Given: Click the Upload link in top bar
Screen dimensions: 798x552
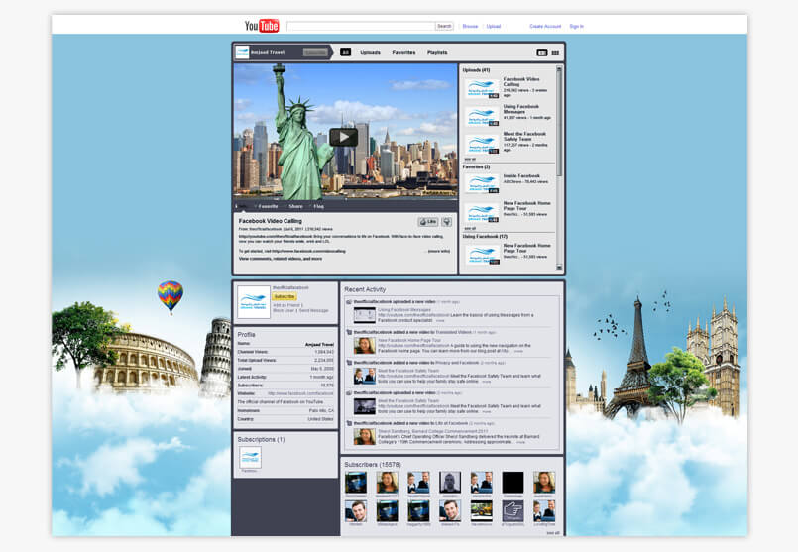Looking at the screenshot, I should pos(493,26).
